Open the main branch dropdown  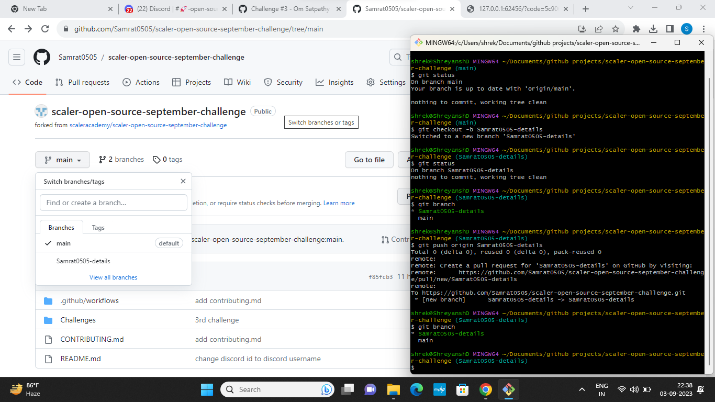[x=62, y=160]
